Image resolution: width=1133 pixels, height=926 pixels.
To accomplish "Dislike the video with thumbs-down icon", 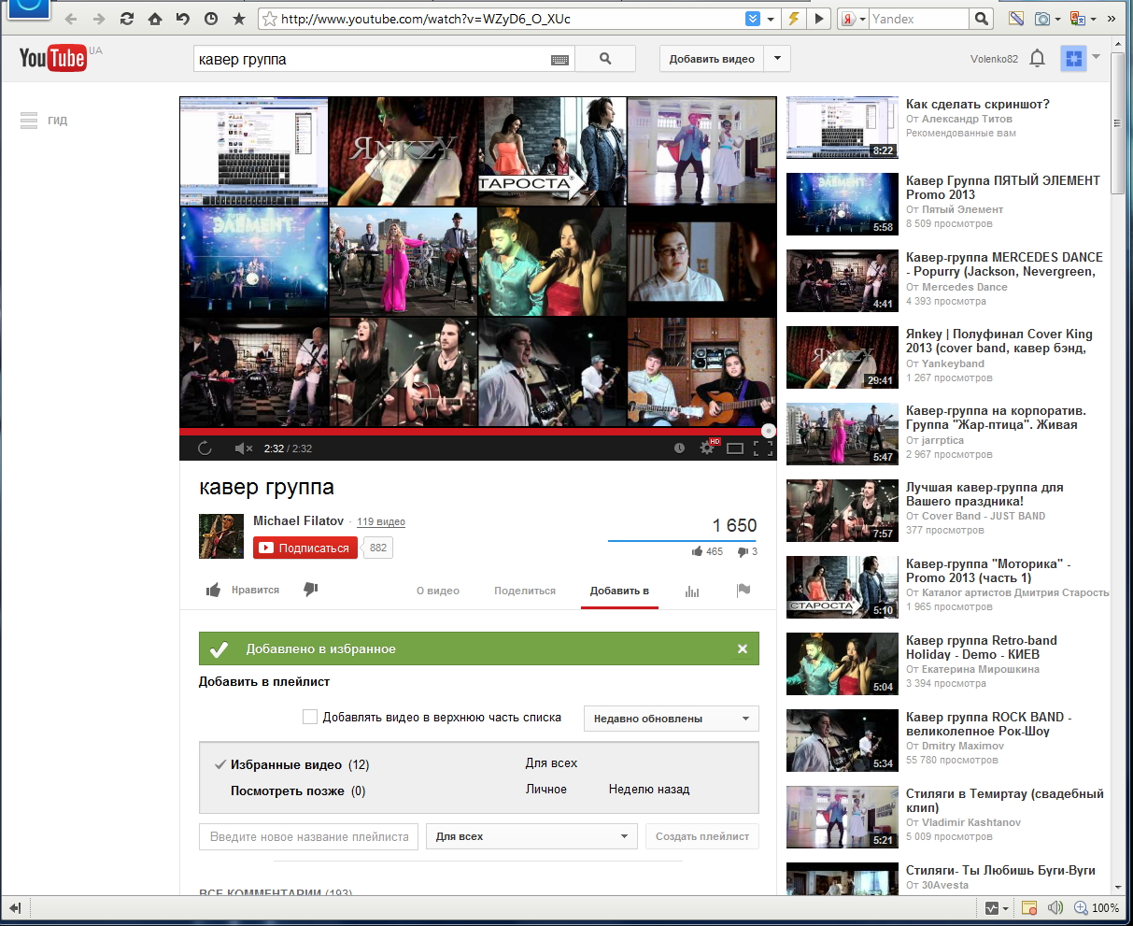I will 311,590.
